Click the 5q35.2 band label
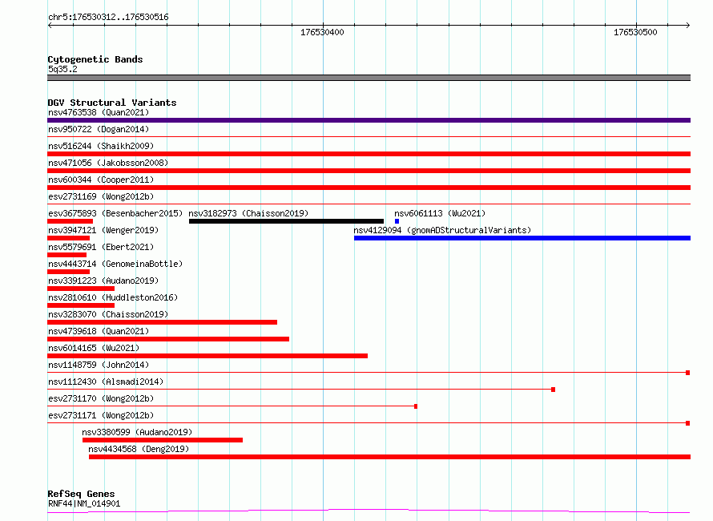Image resolution: width=713 pixels, height=521 pixels. 62,69
